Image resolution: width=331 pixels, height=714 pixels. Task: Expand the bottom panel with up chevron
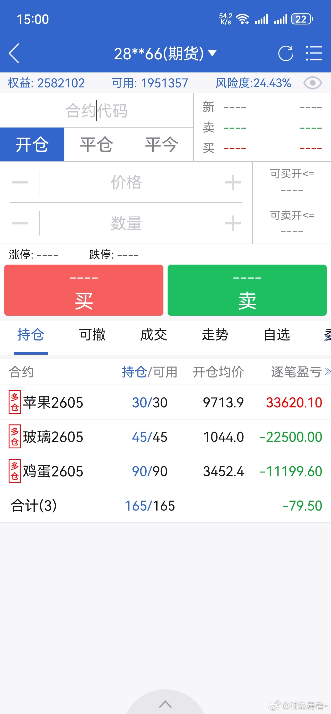click(x=165, y=704)
